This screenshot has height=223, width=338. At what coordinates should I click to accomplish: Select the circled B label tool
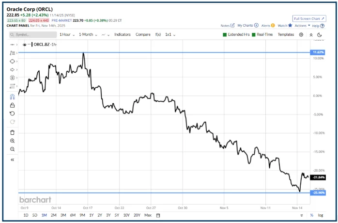[12, 78]
